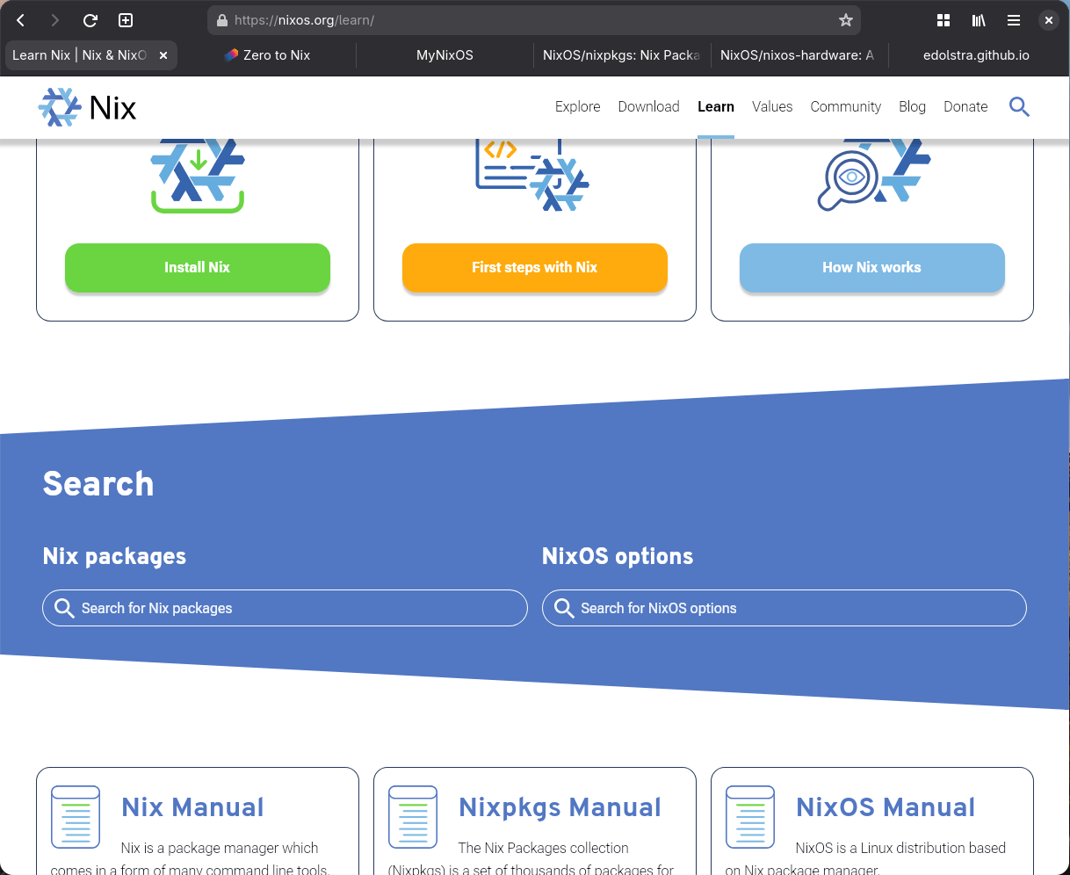Open the Nixpkgs Manual heading link
Viewport: 1070px width, 875px height.
click(x=560, y=807)
